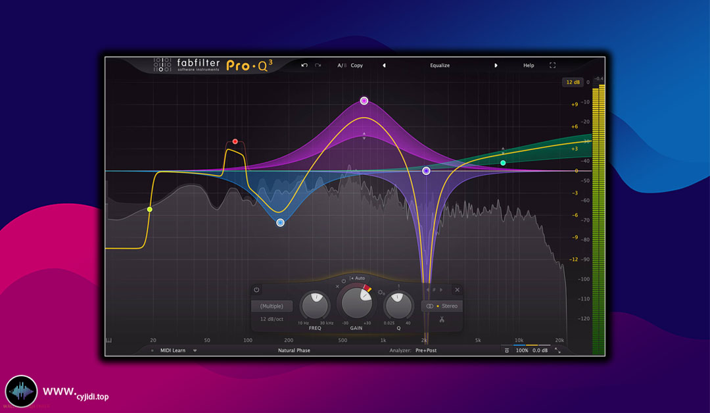Select the green high-shelf band node
This screenshot has width=710, height=413.
click(503, 162)
